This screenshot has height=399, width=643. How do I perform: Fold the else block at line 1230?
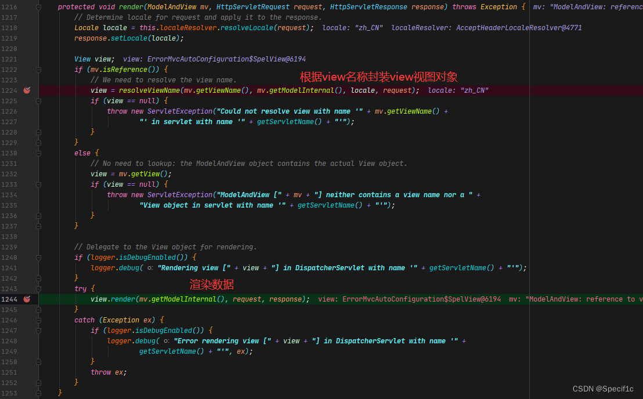(38, 153)
